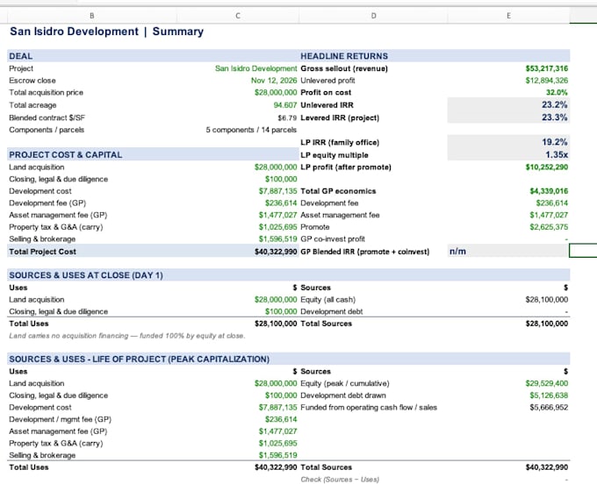Select column E header

tap(508, 16)
